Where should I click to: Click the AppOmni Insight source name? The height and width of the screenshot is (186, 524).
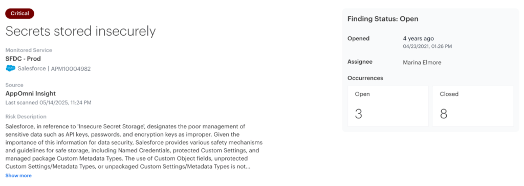30,93
